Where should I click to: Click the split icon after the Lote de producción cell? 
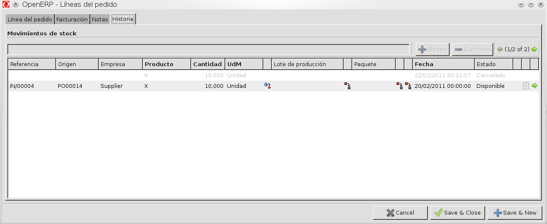point(347,86)
